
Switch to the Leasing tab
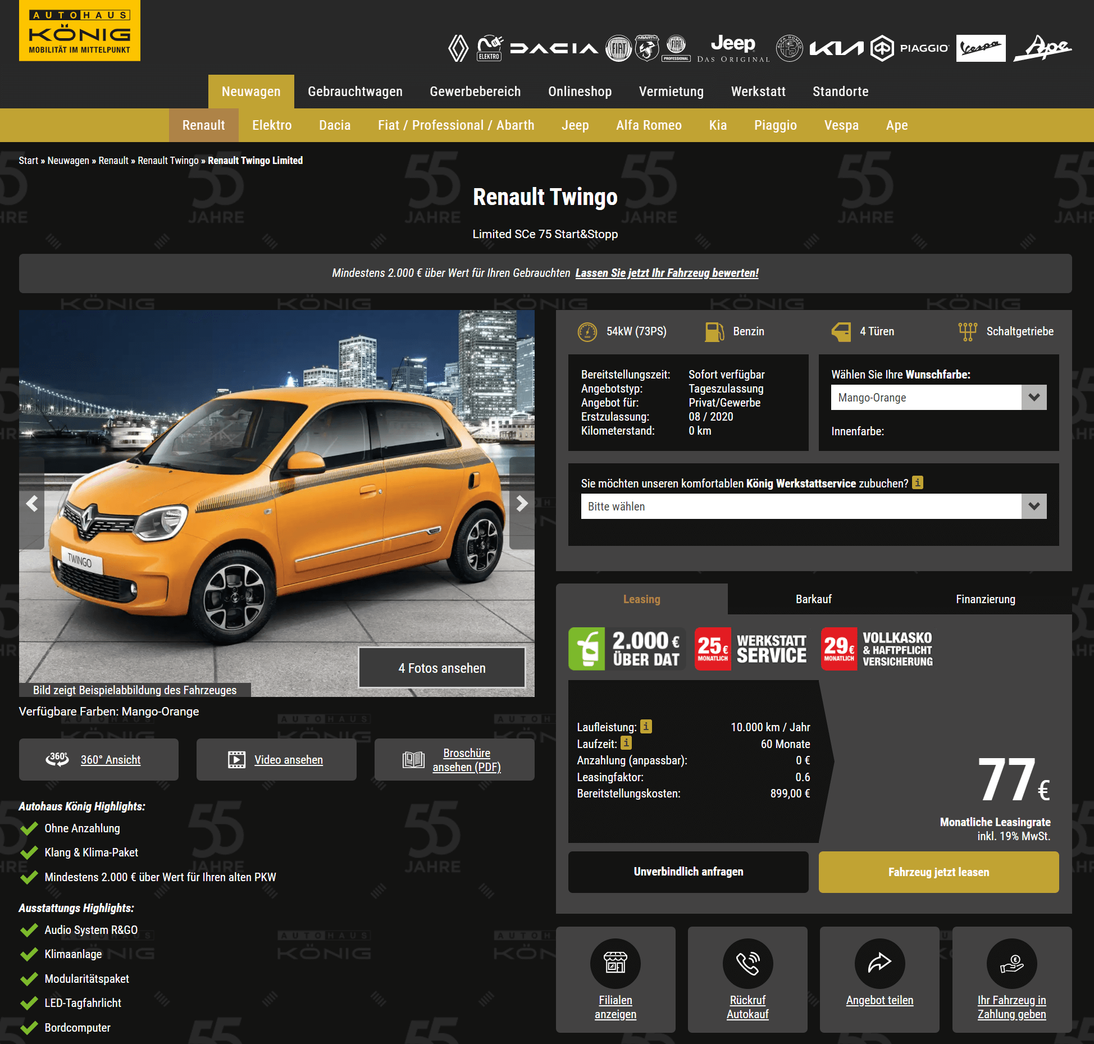(x=641, y=599)
